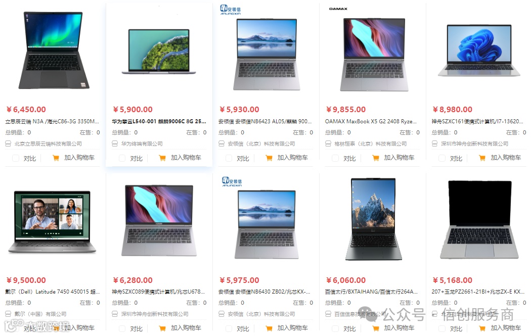This screenshot has height=336, width=531.
Task: Open the black-screen ¥5,168.00 laptop image
Action: 479,220
